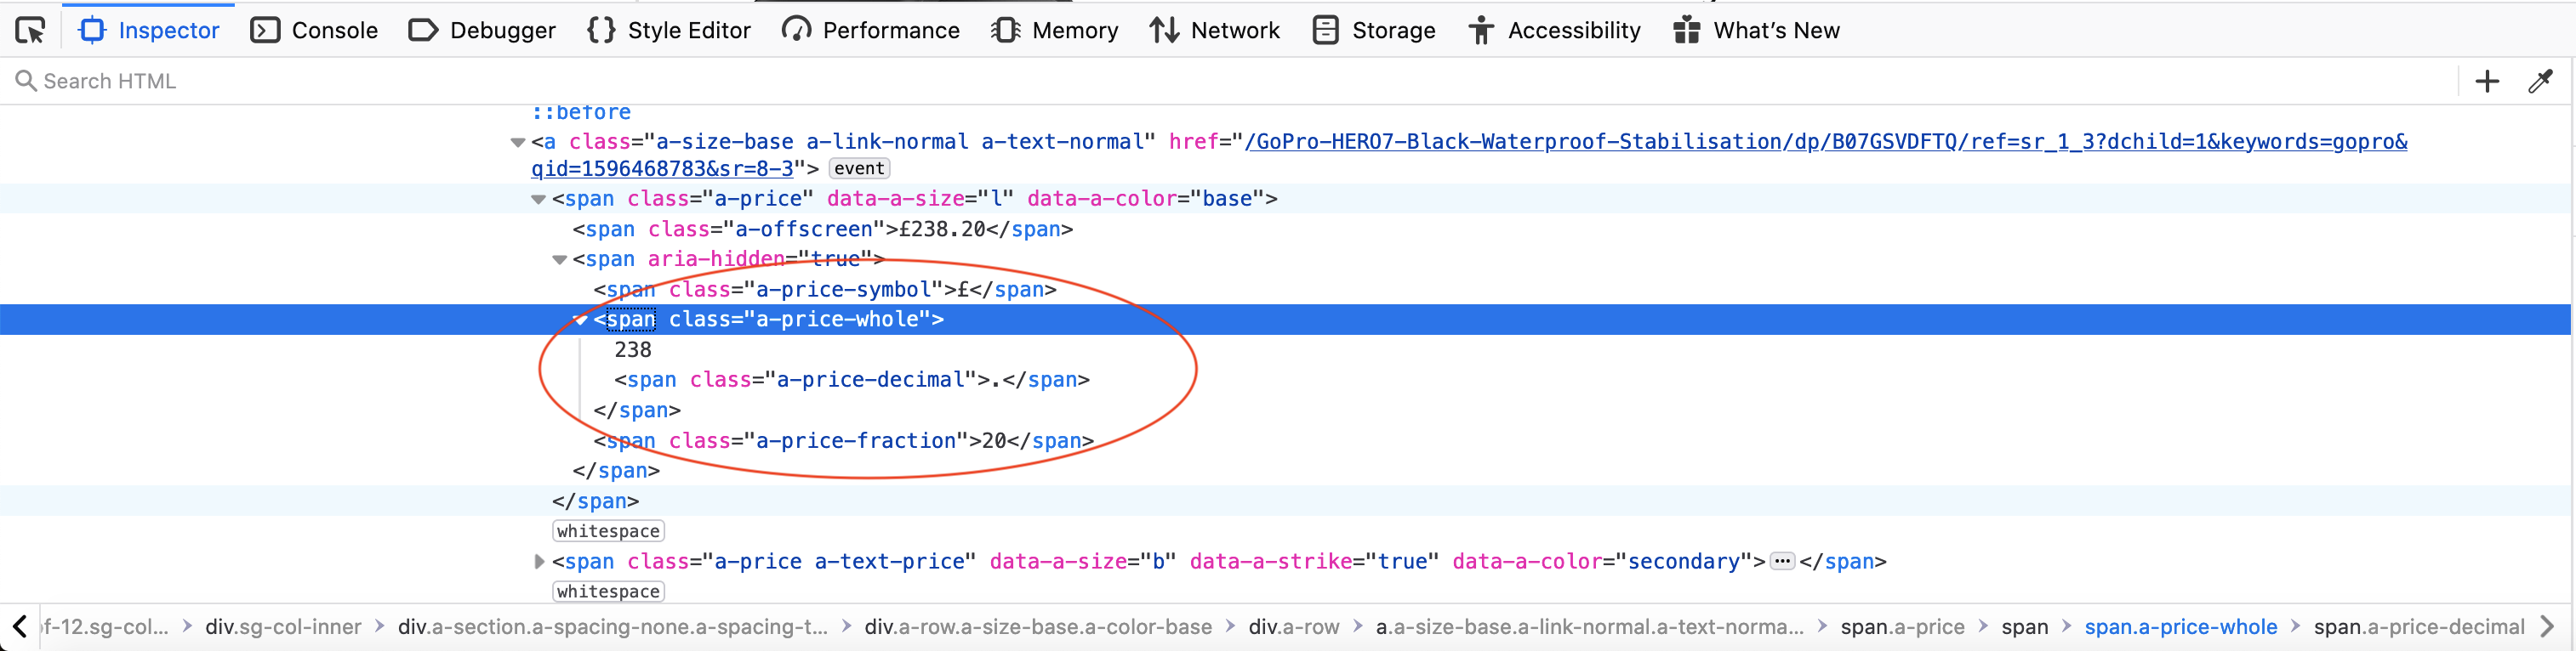Select div.a-section.a-spacing-none breadcrumb
The height and width of the screenshot is (651, 2576).
pos(613,627)
